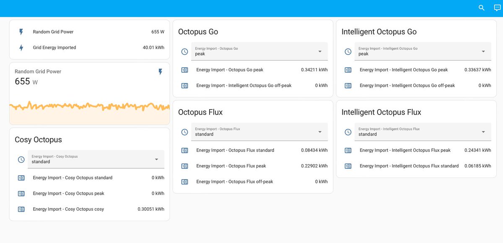Click the flash icon in the Random Grid Power graph card

point(160,72)
